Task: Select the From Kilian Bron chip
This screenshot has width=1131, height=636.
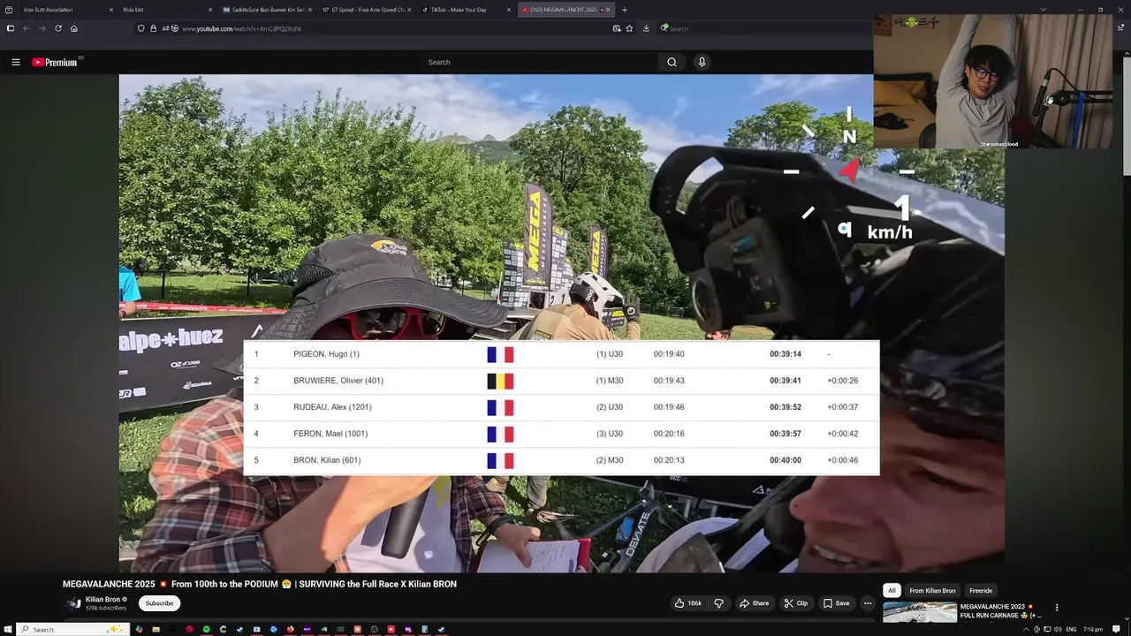Action: tap(932, 590)
